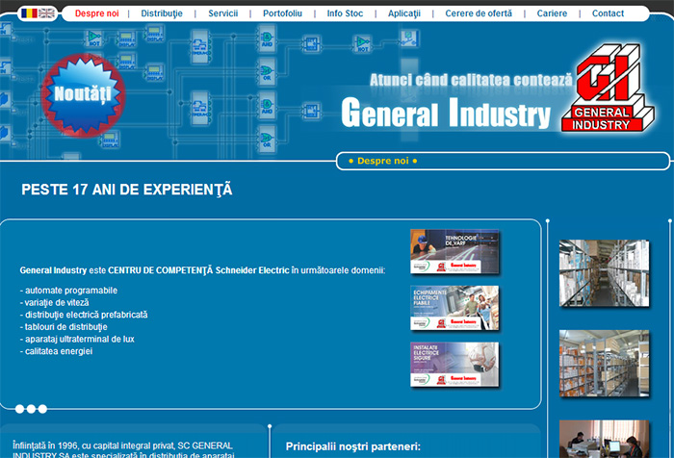Switch to English language flag
Image resolution: width=674 pixels, height=458 pixels.
[x=46, y=13]
